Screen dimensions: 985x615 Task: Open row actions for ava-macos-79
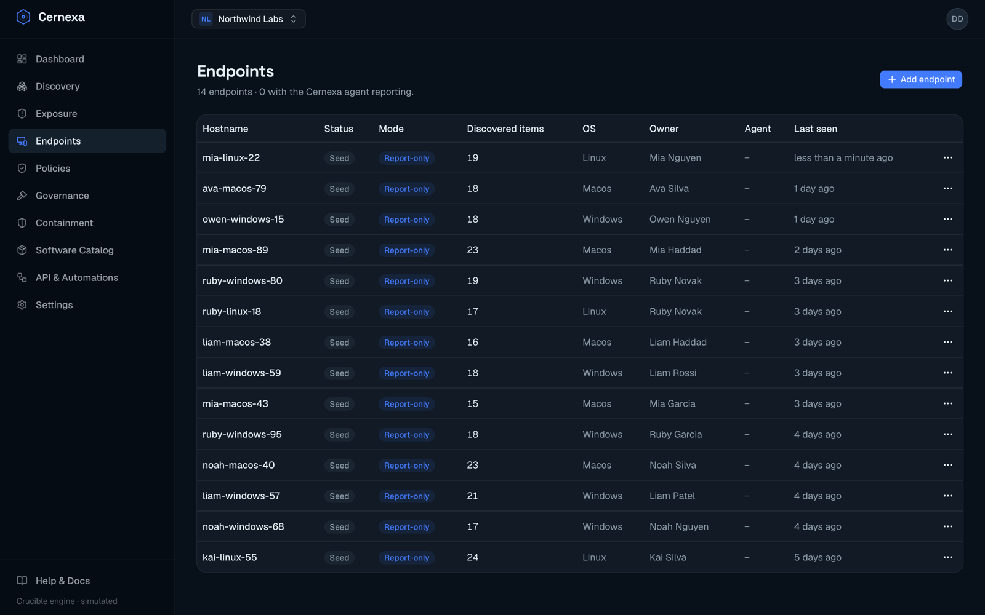pos(947,189)
